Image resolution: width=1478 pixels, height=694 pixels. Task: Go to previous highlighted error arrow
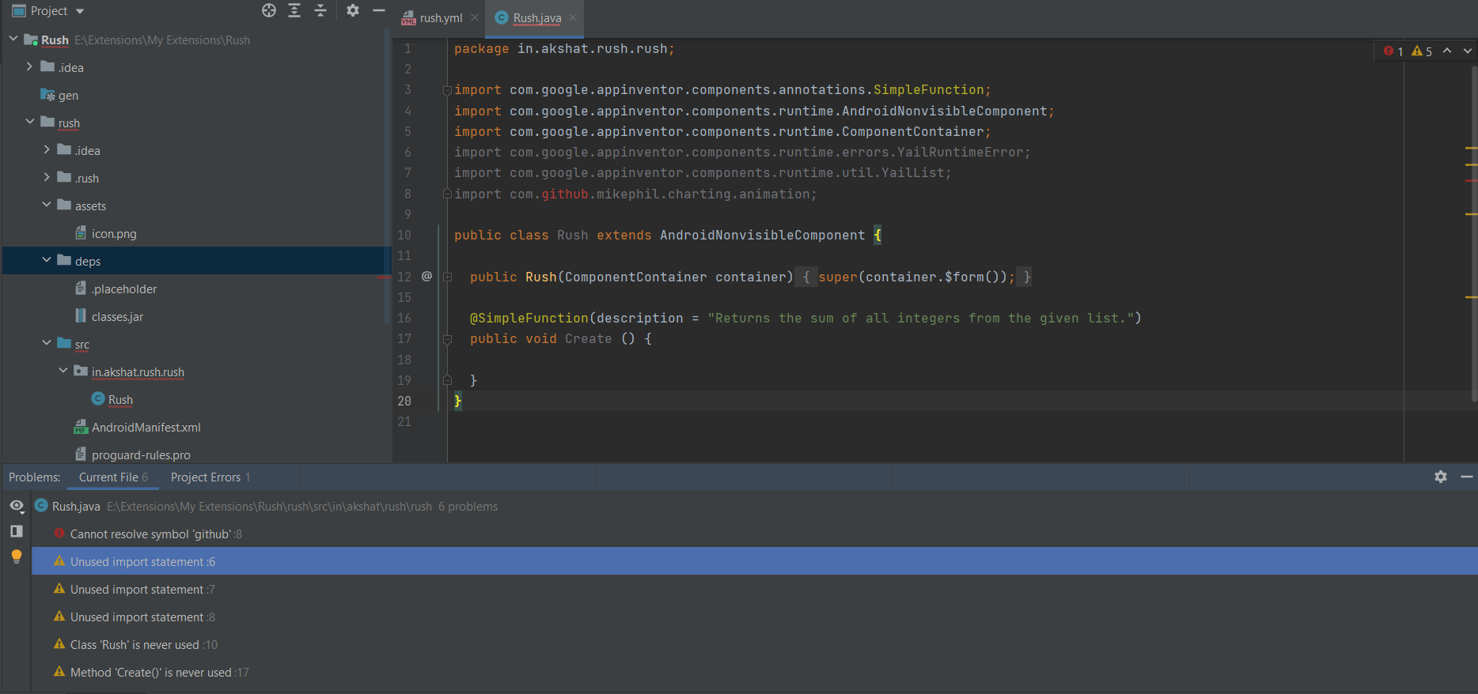click(1447, 51)
